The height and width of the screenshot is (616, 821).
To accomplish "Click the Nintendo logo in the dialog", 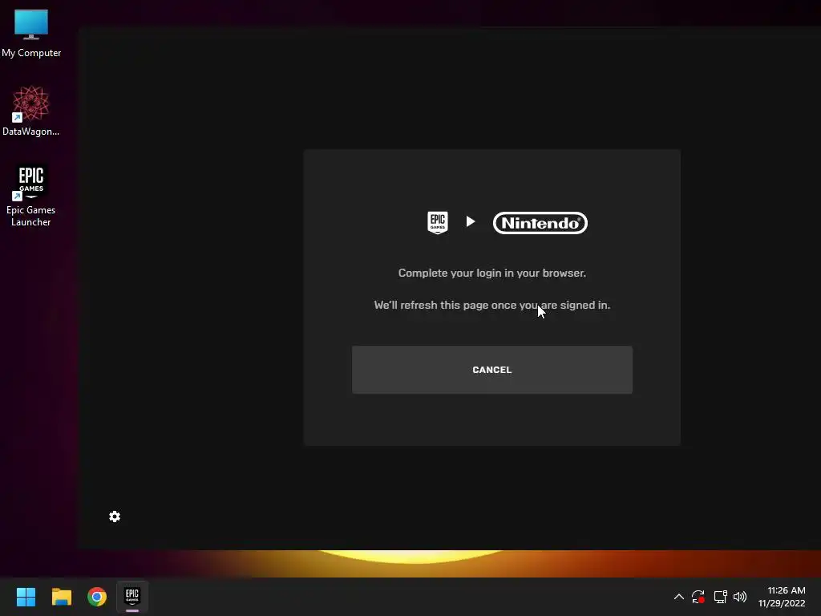I will 540,223.
